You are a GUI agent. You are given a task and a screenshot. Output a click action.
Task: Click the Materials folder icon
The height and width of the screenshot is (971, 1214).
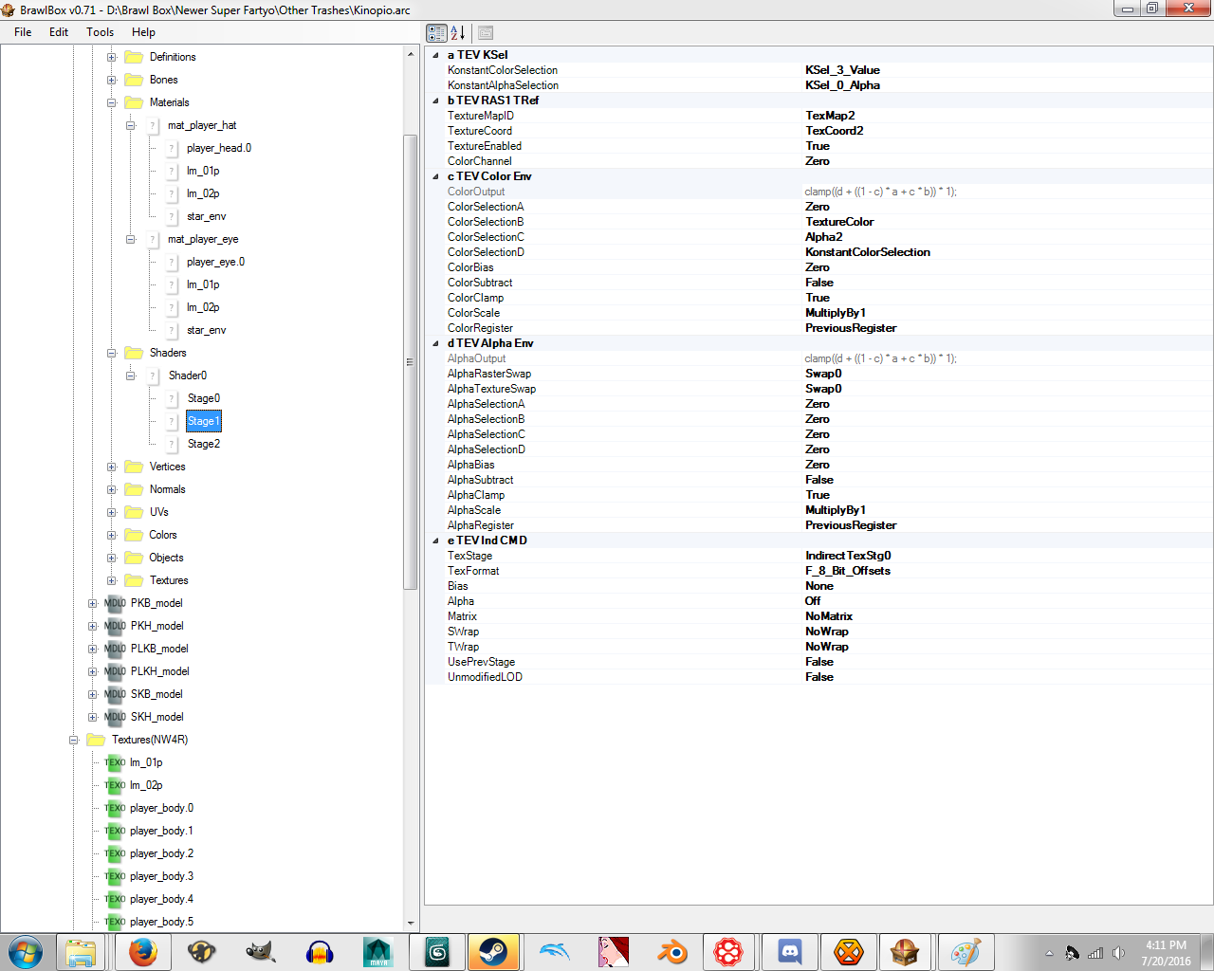coord(134,102)
